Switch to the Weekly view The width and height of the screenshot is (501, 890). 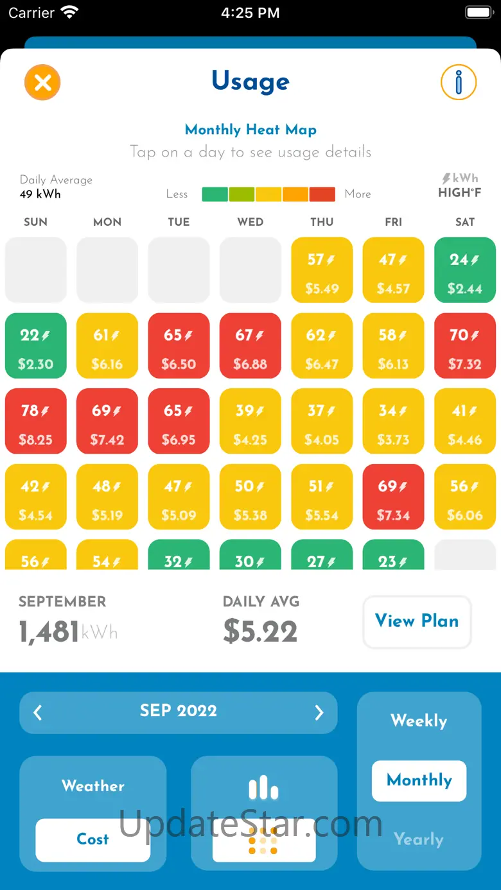(419, 721)
